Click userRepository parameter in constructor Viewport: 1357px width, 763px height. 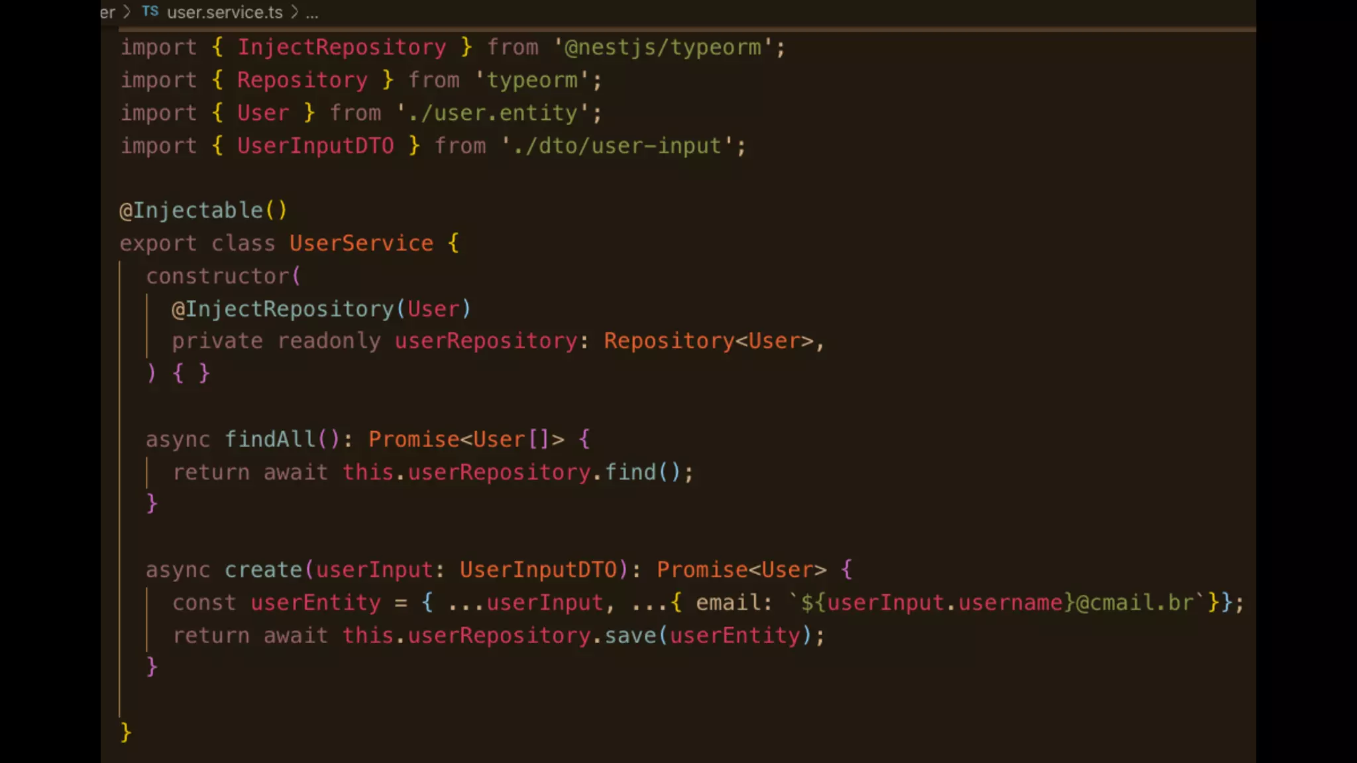(x=486, y=341)
